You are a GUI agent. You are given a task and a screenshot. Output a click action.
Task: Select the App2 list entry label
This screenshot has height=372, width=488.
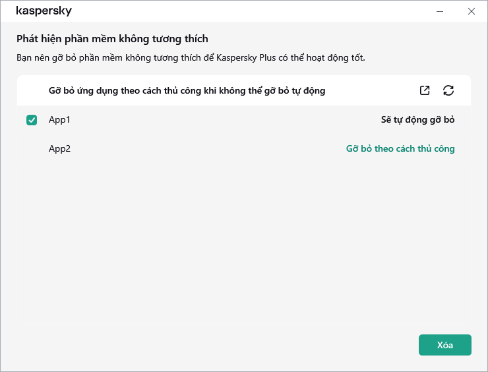click(59, 148)
